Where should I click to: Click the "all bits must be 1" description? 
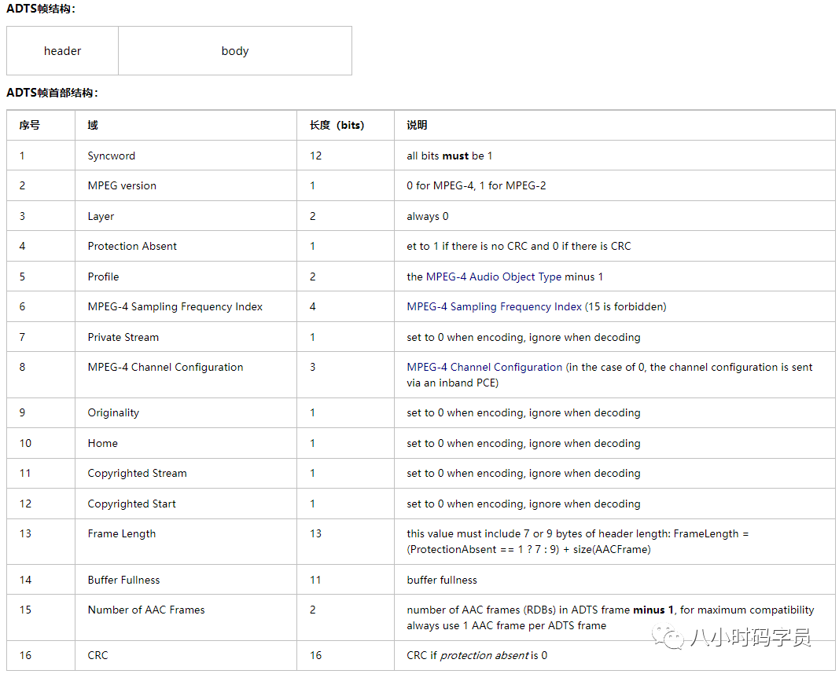pos(450,156)
